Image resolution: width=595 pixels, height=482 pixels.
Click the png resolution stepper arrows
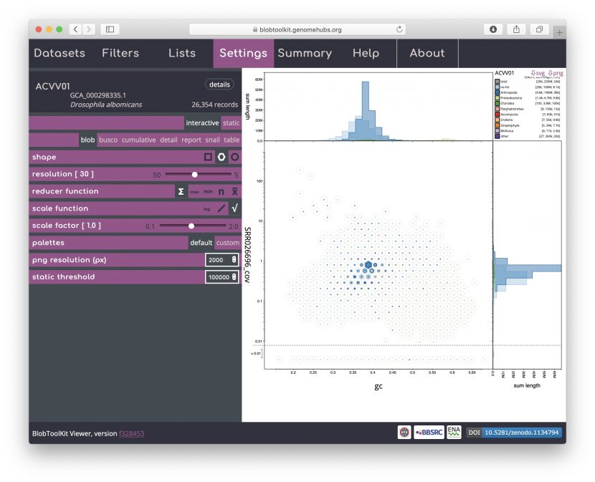pyautogui.click(x=232, y=259)
